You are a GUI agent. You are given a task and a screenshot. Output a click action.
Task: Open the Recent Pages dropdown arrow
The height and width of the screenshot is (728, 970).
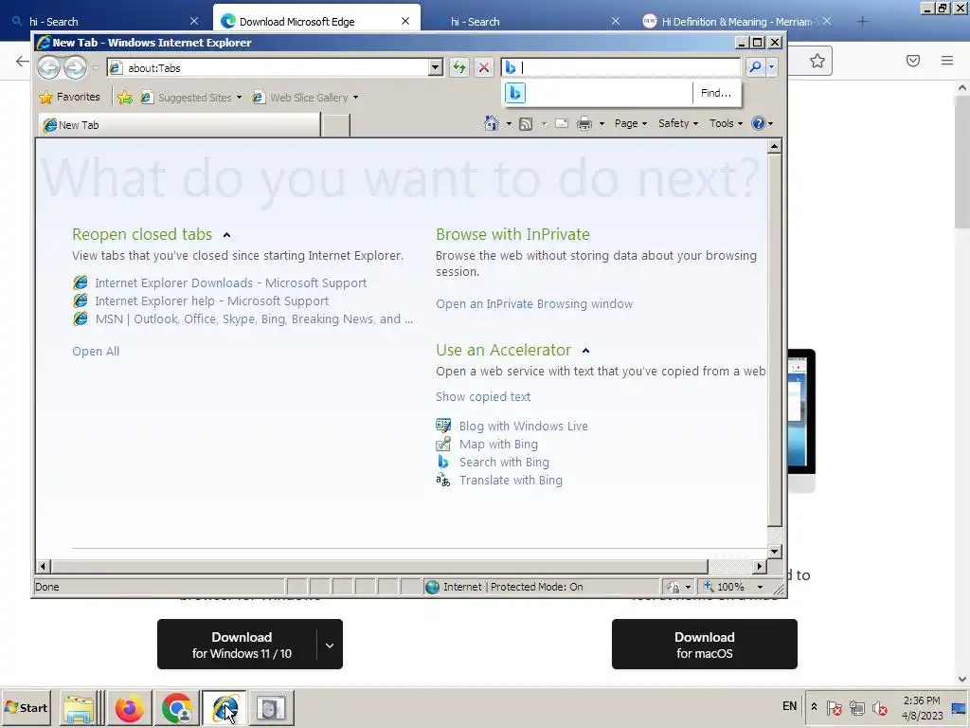tap(96, 67)
